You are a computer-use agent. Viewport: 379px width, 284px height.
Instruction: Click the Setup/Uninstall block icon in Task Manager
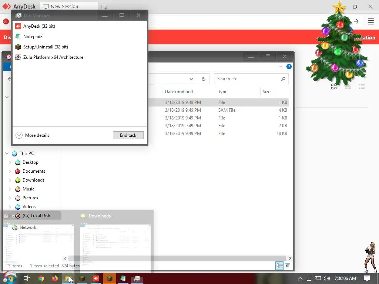pos(18,47)
